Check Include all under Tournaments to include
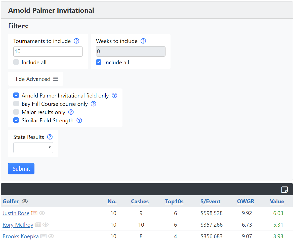 16,62
